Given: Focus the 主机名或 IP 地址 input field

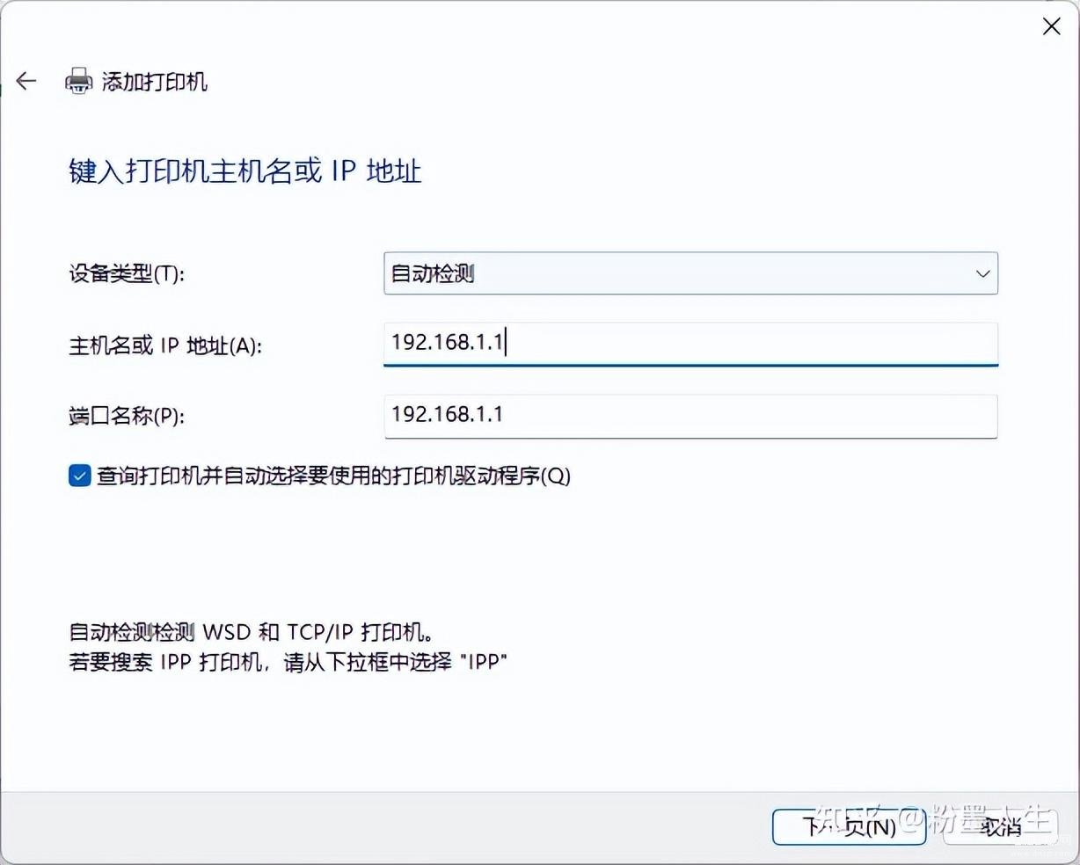Looking at the screenshot, I should pyautogui.click(x=690, y=344).
